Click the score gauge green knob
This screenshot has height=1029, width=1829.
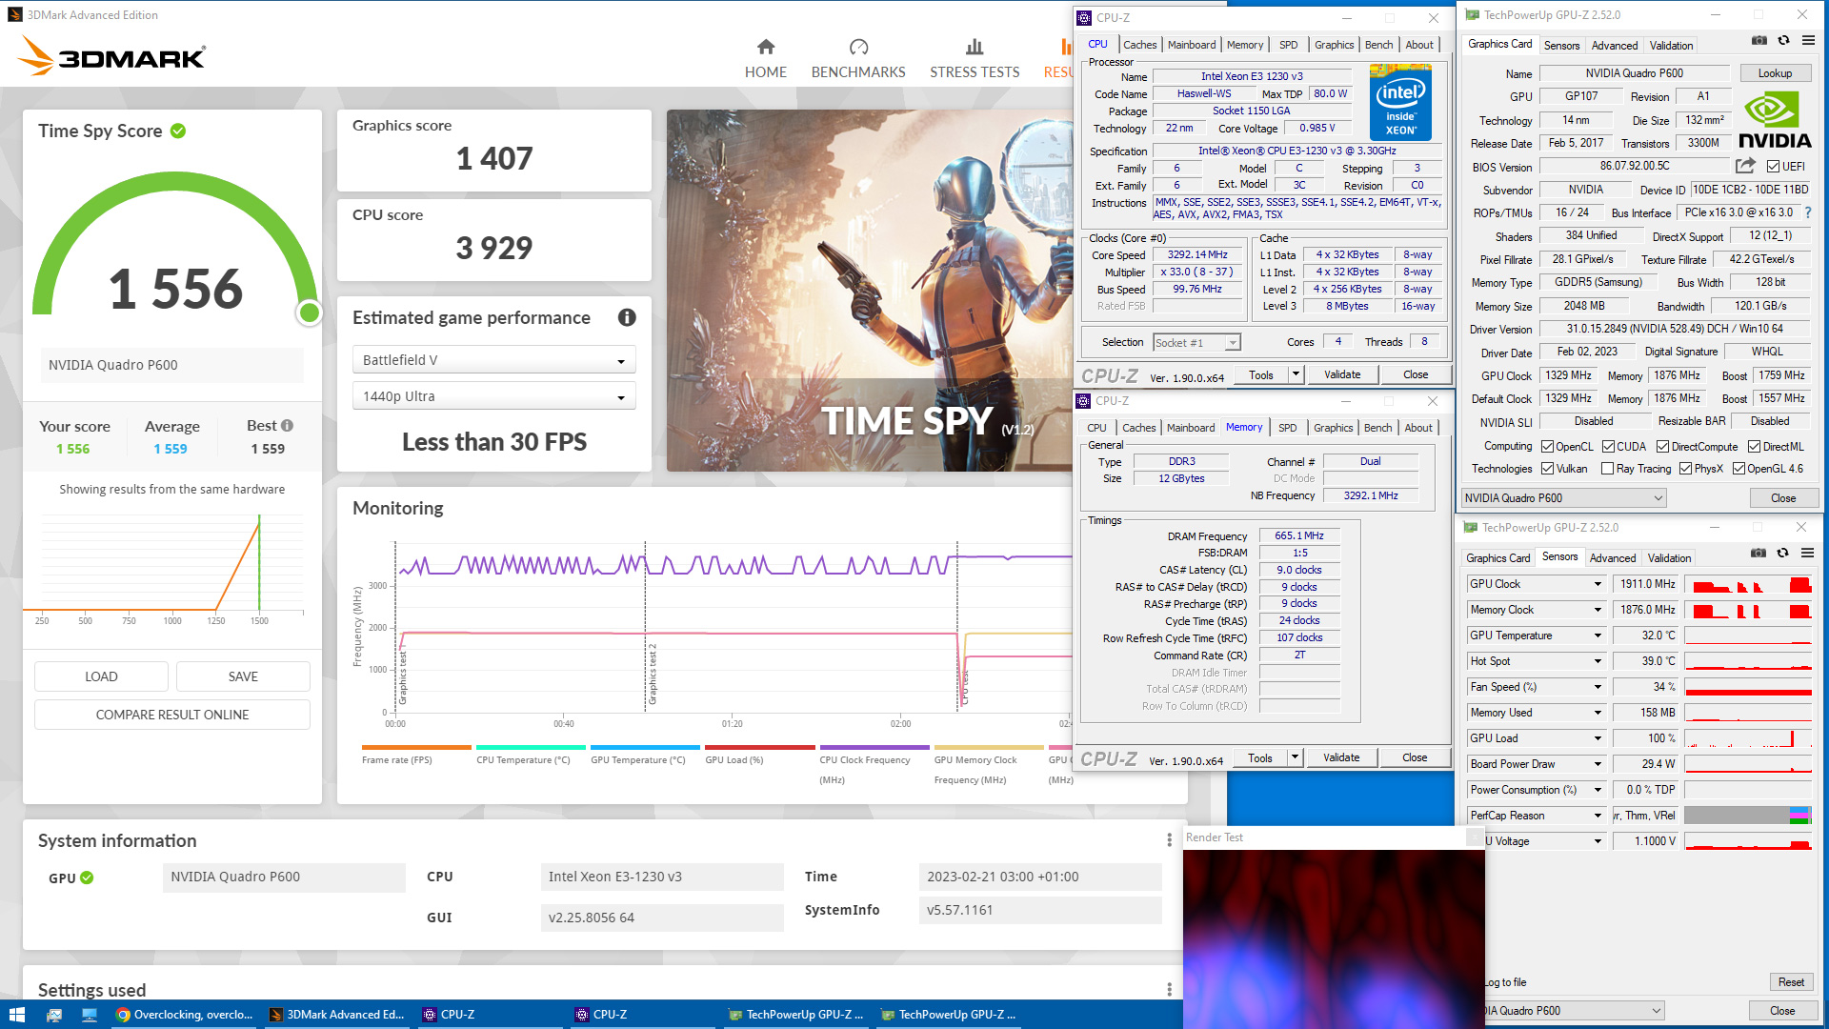point(309,313)
